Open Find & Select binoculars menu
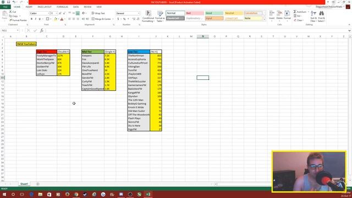This screenshot has width=352, height=198. click(x=321, y=16)
